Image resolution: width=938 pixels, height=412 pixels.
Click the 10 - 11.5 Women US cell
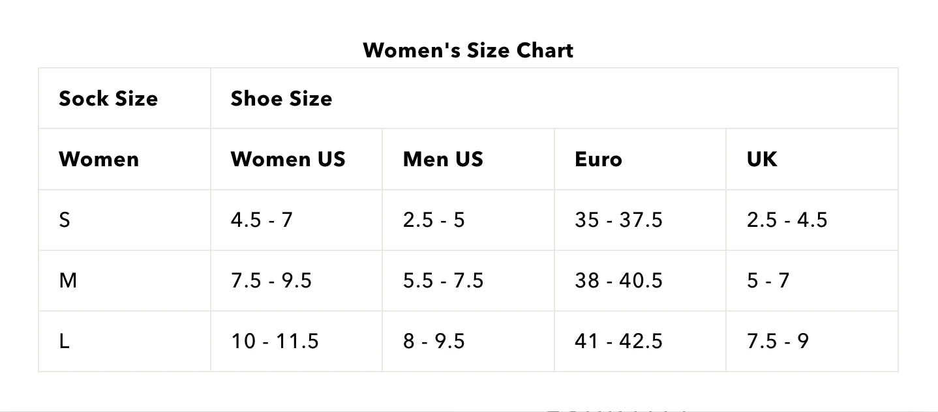(x=297, y=341)
